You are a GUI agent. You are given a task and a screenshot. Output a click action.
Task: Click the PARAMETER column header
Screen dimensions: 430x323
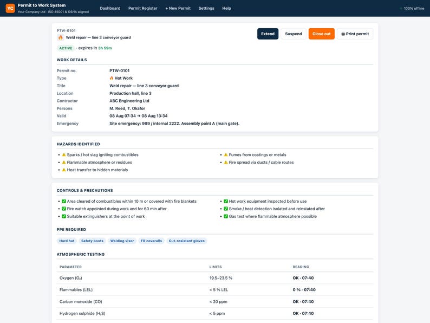(x=70, y=267)
